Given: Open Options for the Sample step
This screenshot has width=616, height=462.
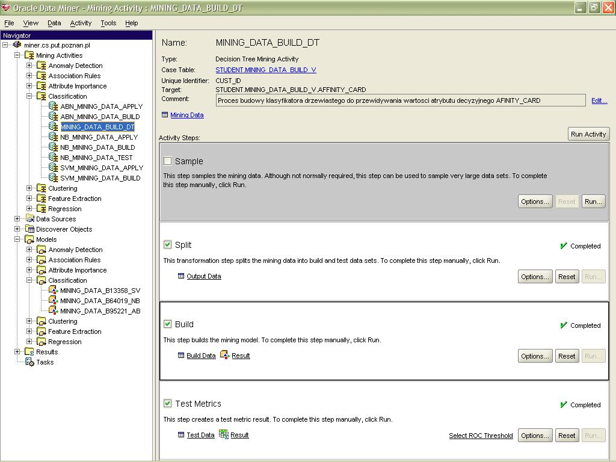Looking at the screenshot, I should (535, 202).
